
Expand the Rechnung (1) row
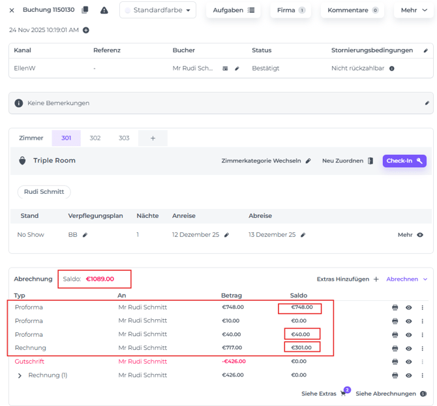coord(20,375)
